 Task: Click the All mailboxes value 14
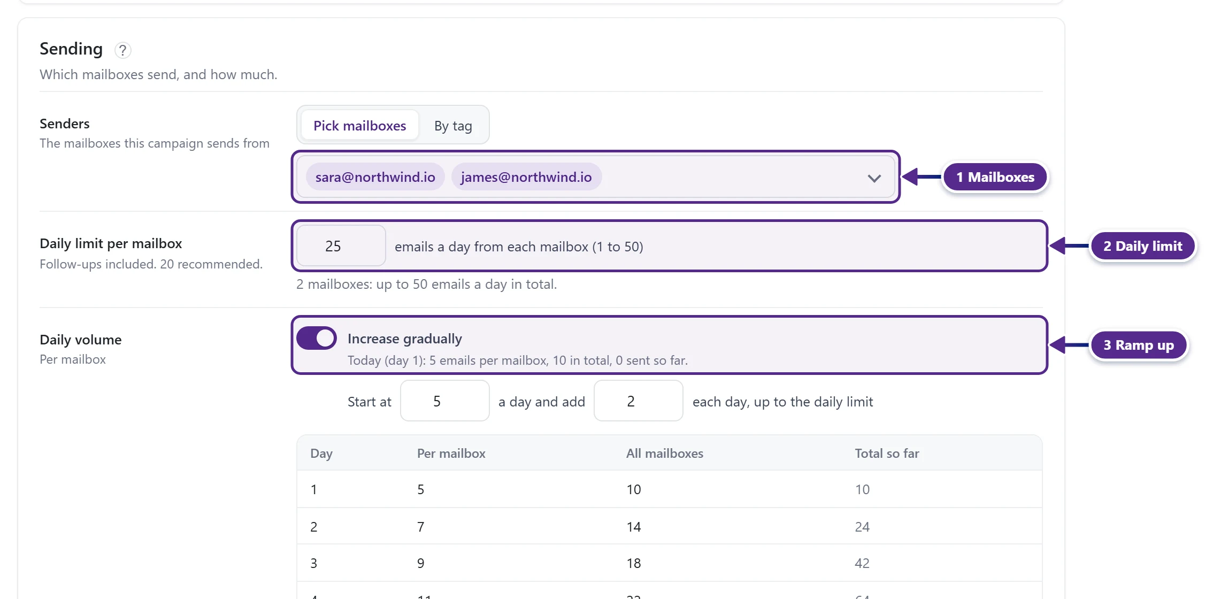point(634,527)
